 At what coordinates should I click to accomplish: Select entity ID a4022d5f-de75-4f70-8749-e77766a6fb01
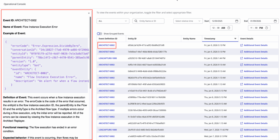(147, 123)
